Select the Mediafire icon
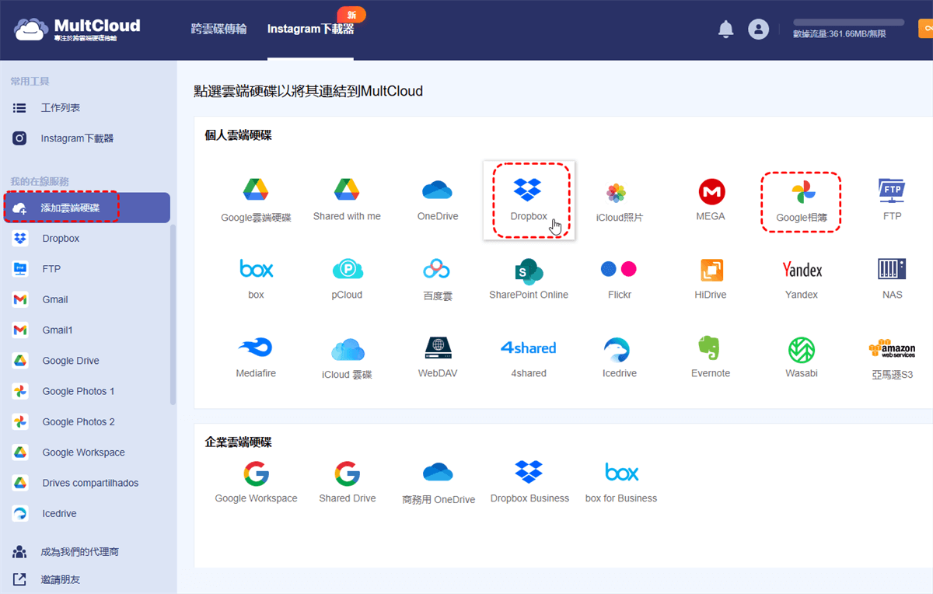Screen dimensions: 933x594 pos(256,348)
